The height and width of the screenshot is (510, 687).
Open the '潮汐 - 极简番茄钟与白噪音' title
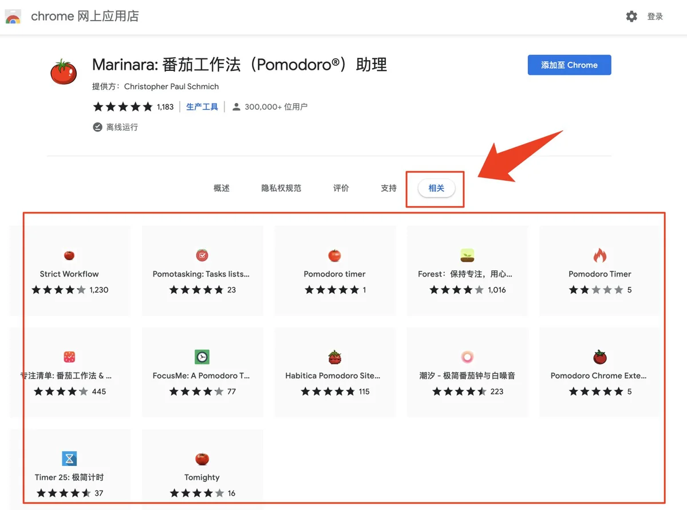(x=467, y=376)
